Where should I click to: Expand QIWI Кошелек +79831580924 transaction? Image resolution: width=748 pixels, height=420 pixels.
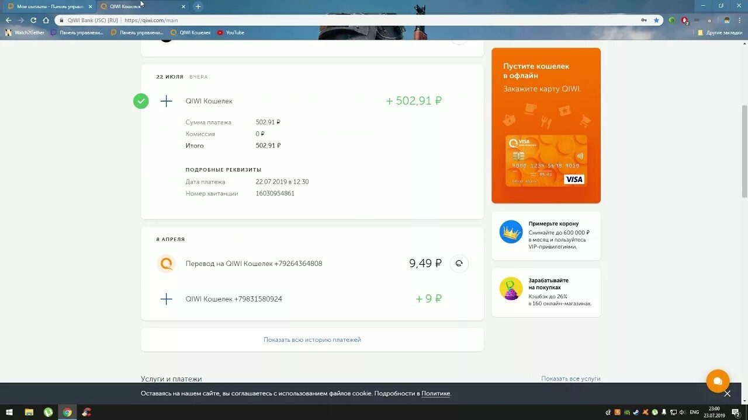click(312, 299)
